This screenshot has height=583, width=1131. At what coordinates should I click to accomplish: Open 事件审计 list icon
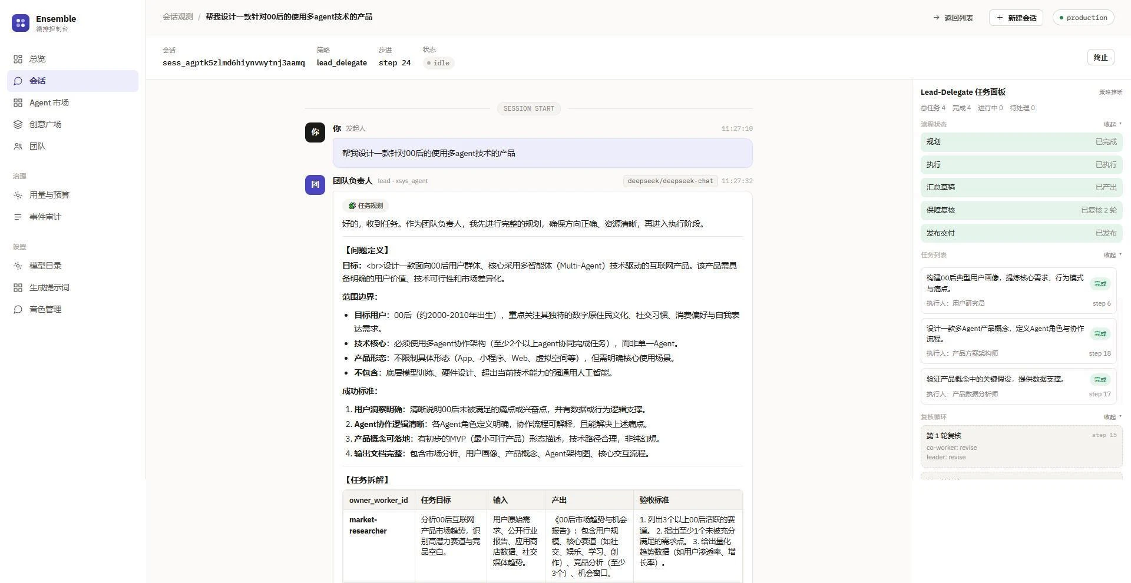pos(18,217)
